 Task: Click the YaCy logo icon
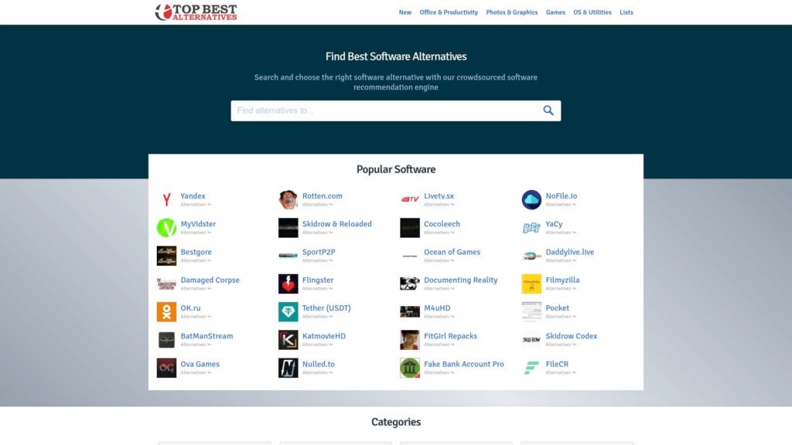531,228
